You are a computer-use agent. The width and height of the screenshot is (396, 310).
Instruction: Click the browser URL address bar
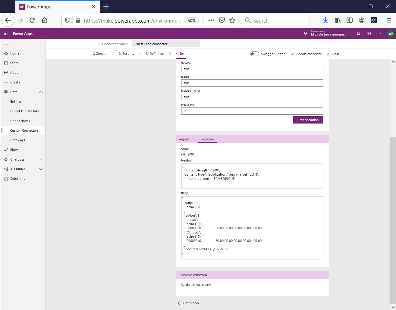coord(132,20)
